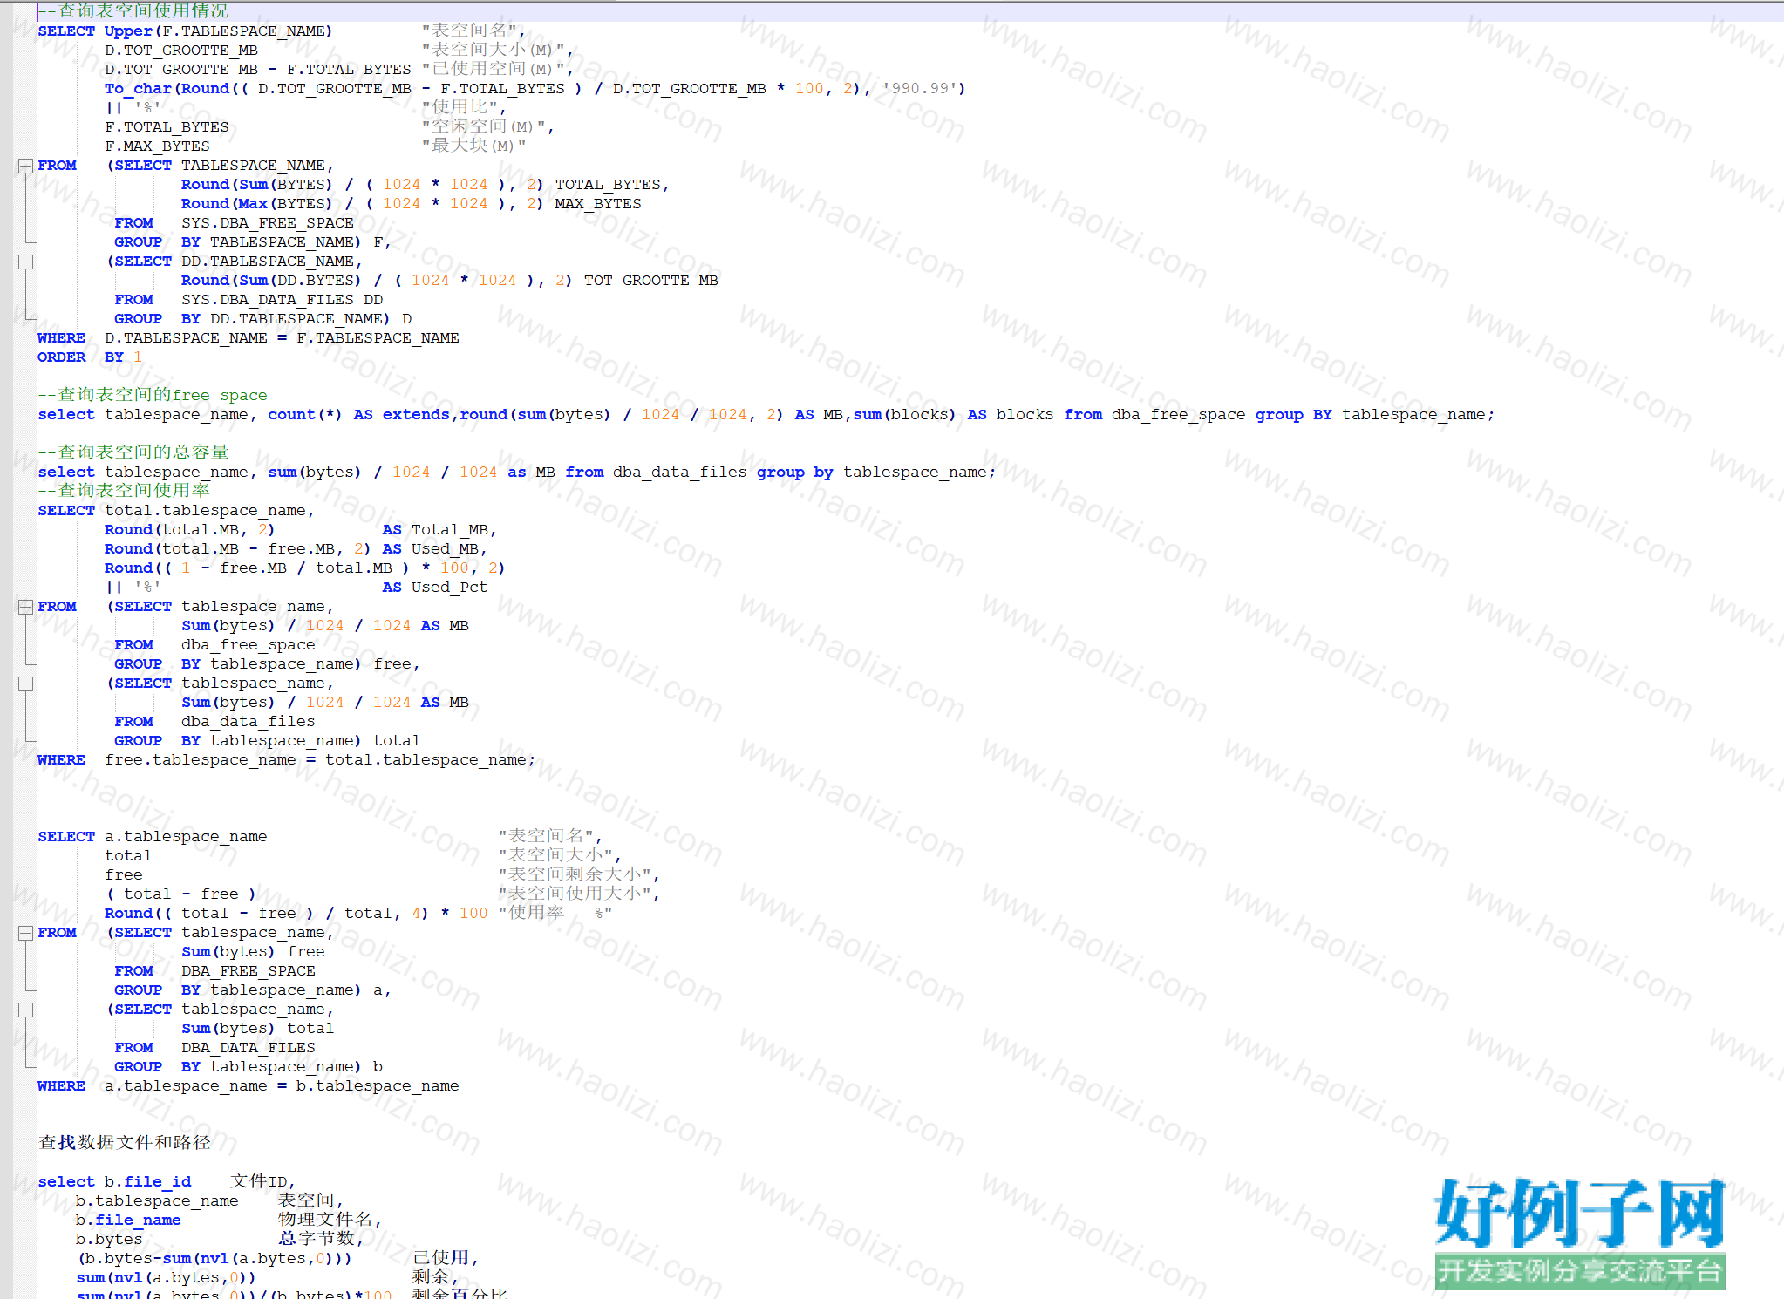This screenshot has width=1784, height=1299.
Task: Click 'MAX_BYTES' column alias after Round(Max
Action: click(x=598, y=204)
